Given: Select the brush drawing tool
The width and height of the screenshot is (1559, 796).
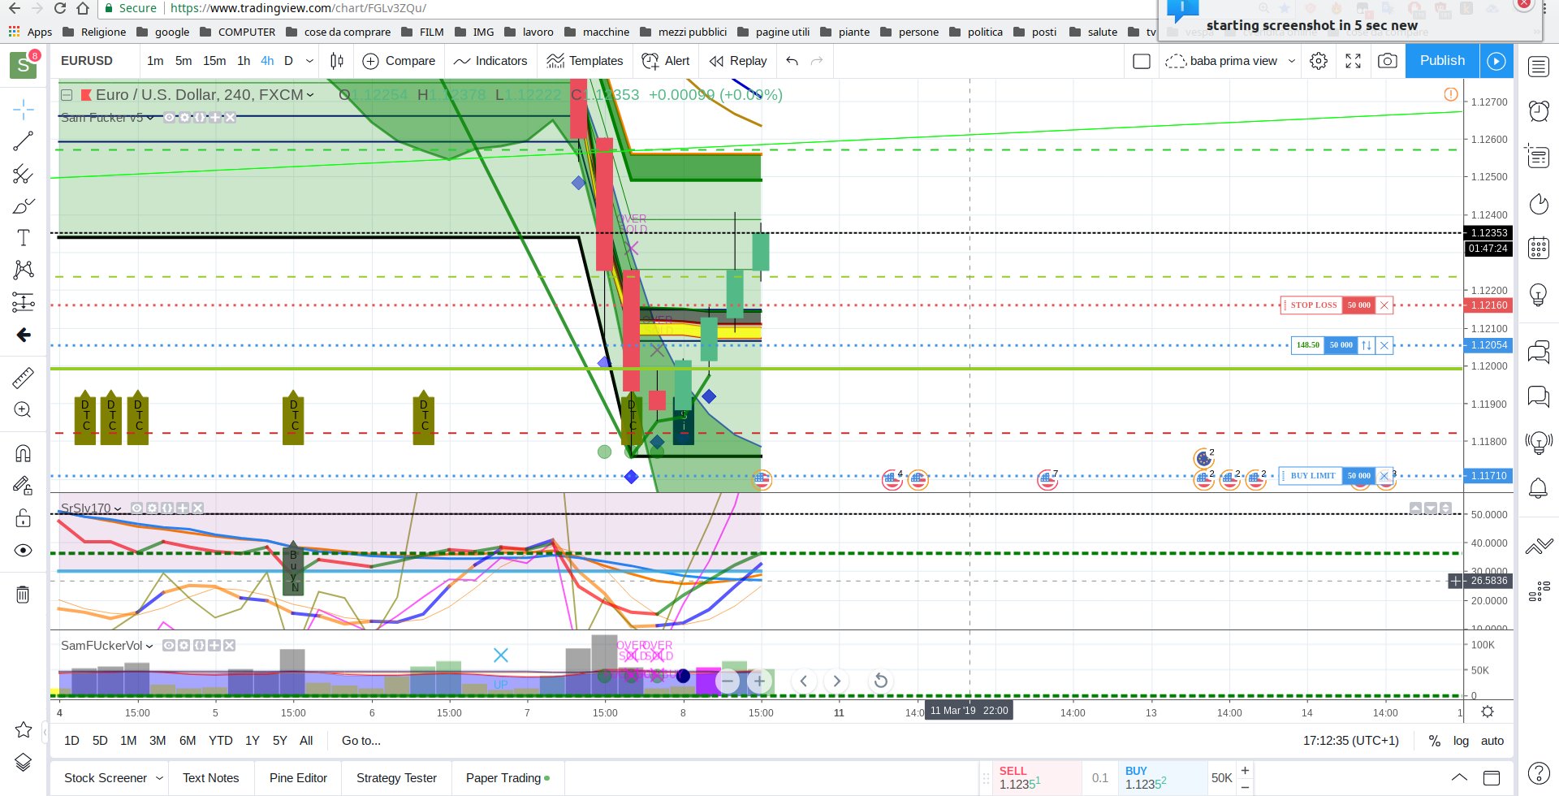Looking at the screenshot, I should [24, 205].
